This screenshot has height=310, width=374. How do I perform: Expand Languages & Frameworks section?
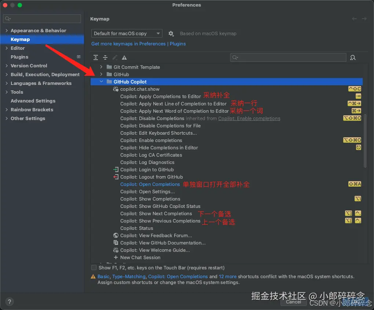pos(7,83)
